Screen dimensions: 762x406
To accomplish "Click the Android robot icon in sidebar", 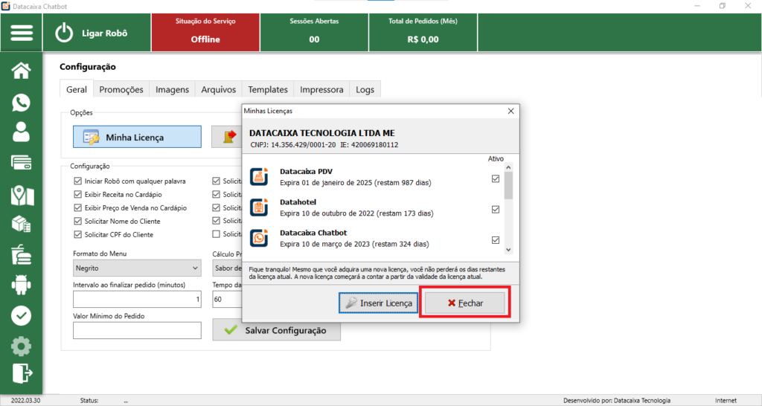I will (22, 285).
